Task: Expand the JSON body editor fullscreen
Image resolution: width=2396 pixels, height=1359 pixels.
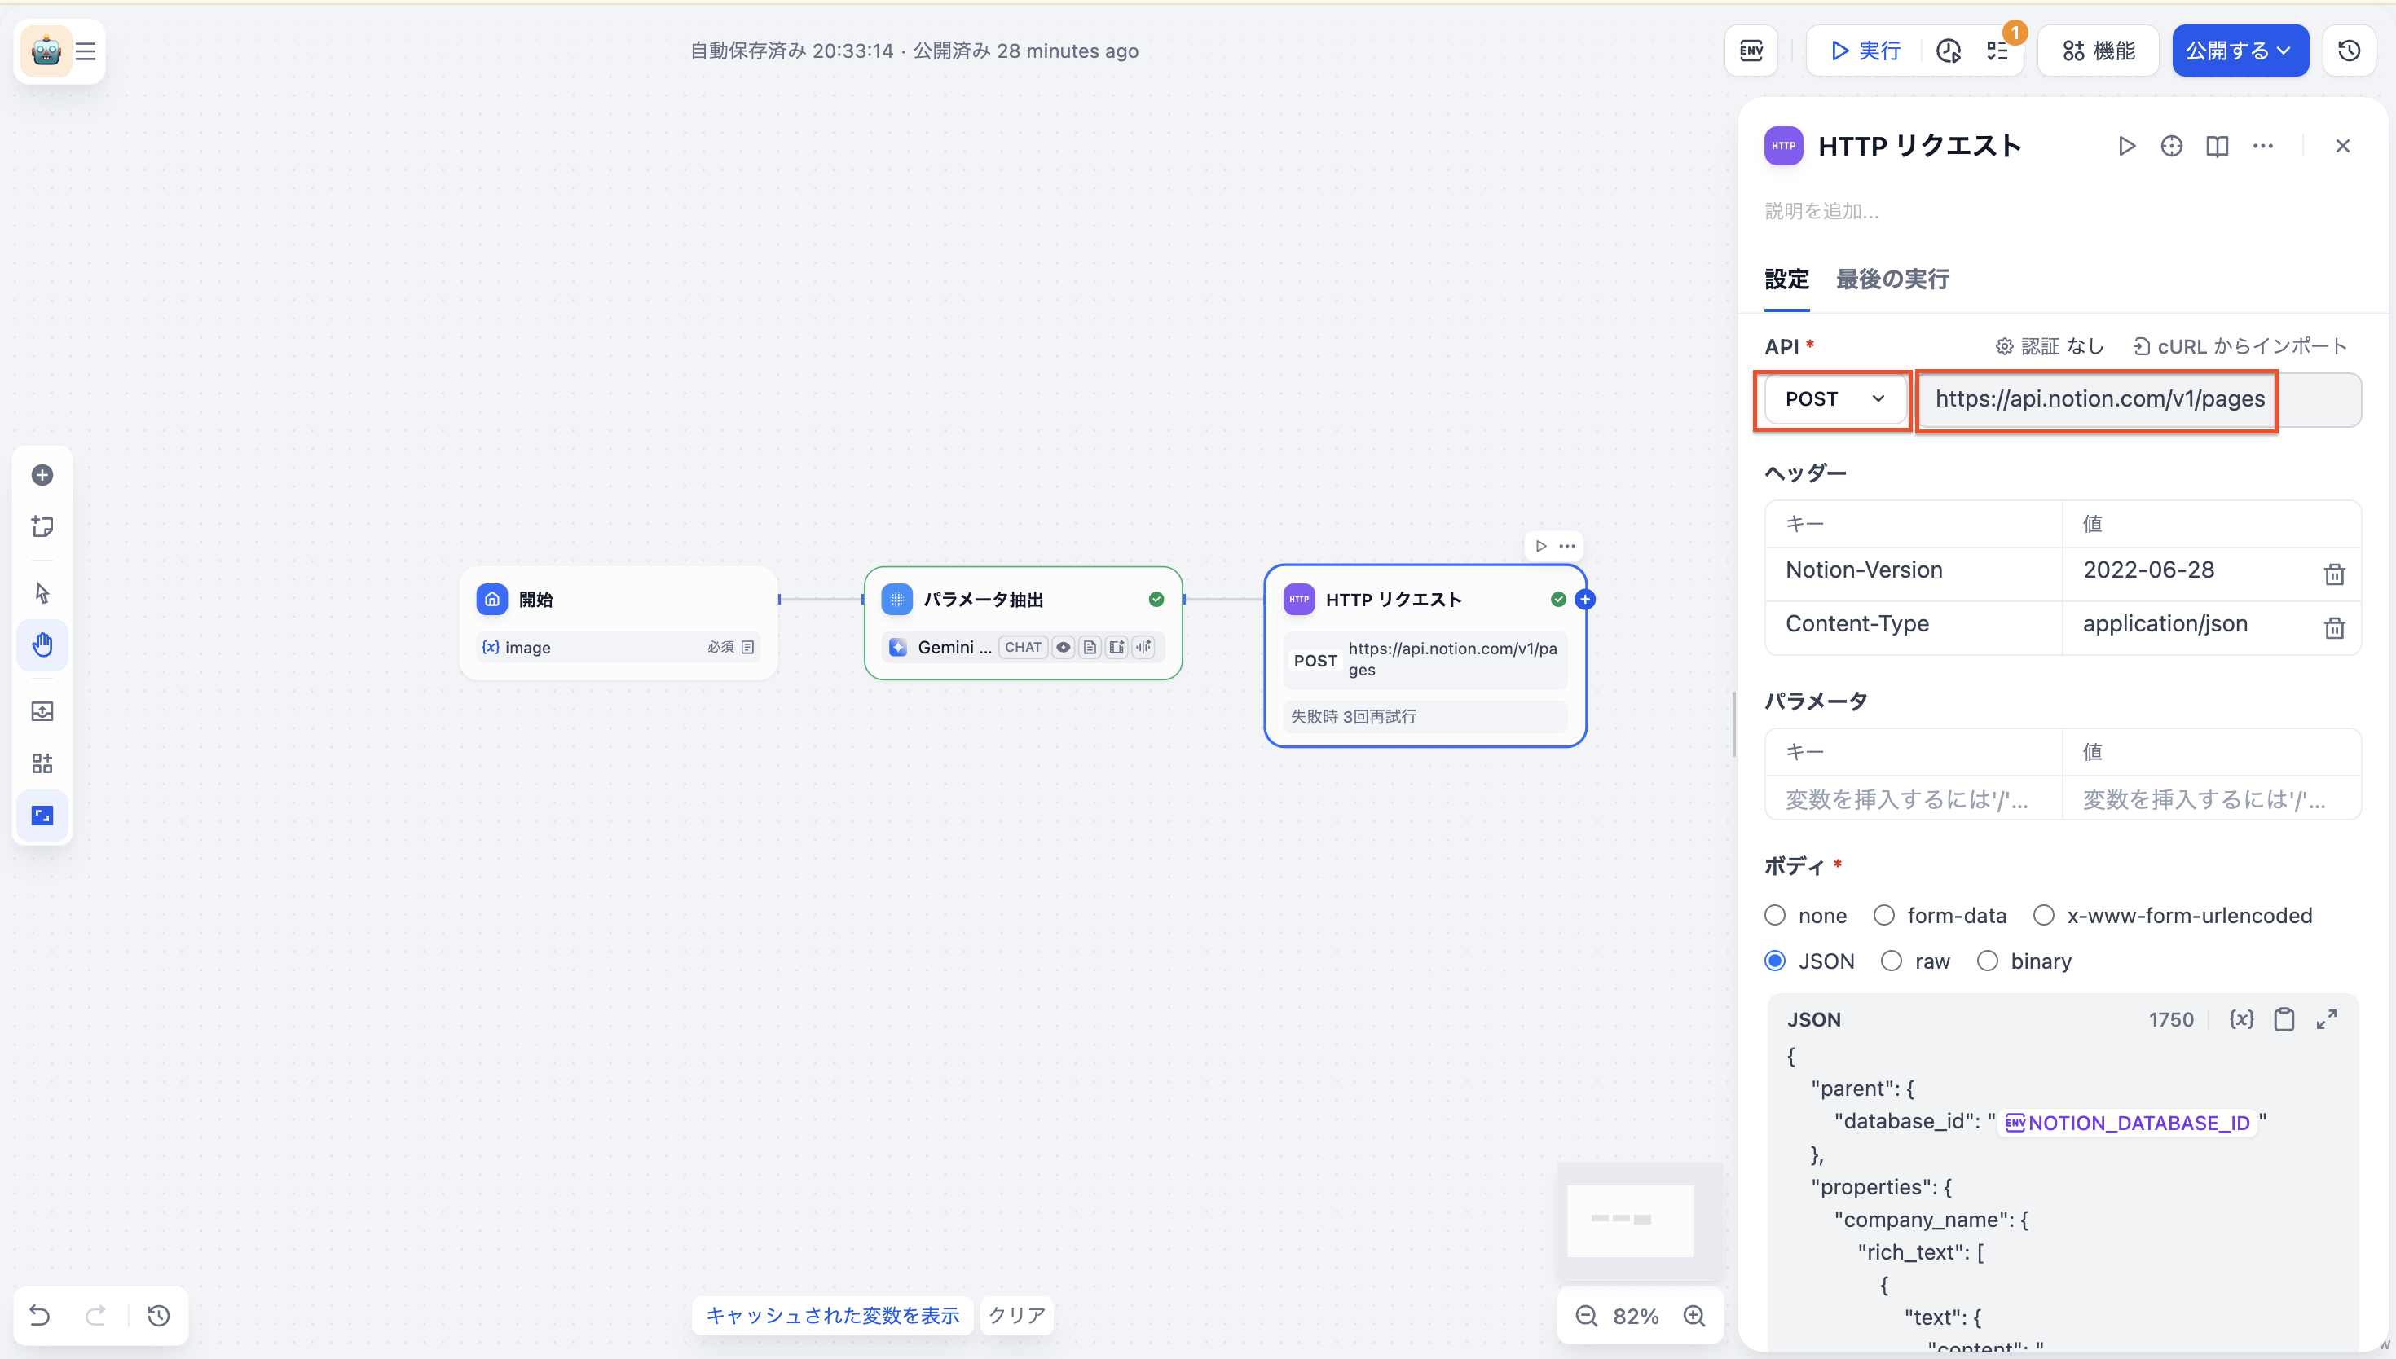Action: click(x=2326, y=1019)
